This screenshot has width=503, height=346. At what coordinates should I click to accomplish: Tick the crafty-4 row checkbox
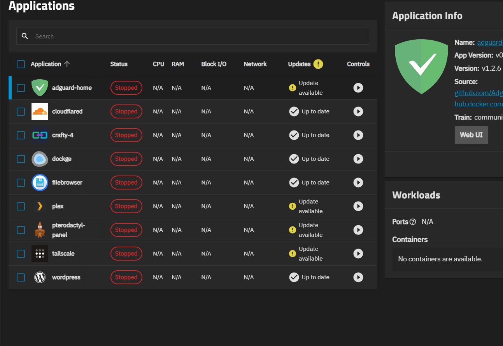point(21,135)
